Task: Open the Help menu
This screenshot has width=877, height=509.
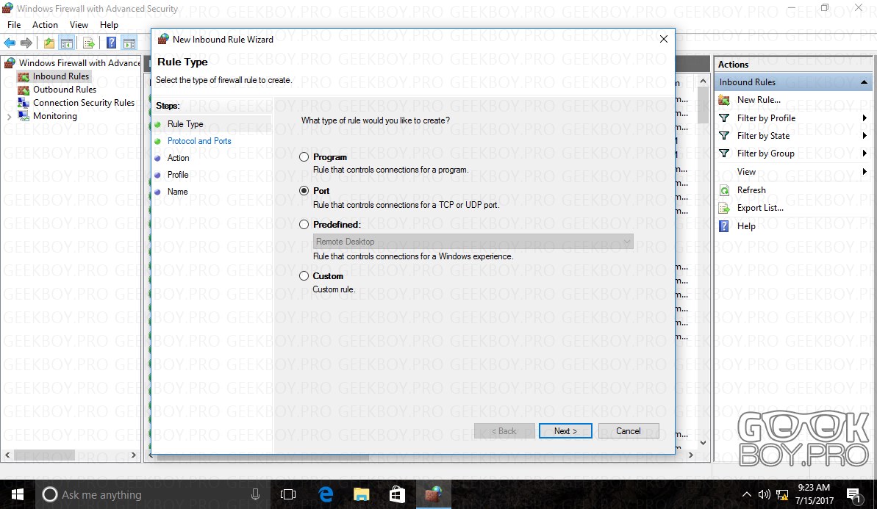Action: (x=109, y=24)
